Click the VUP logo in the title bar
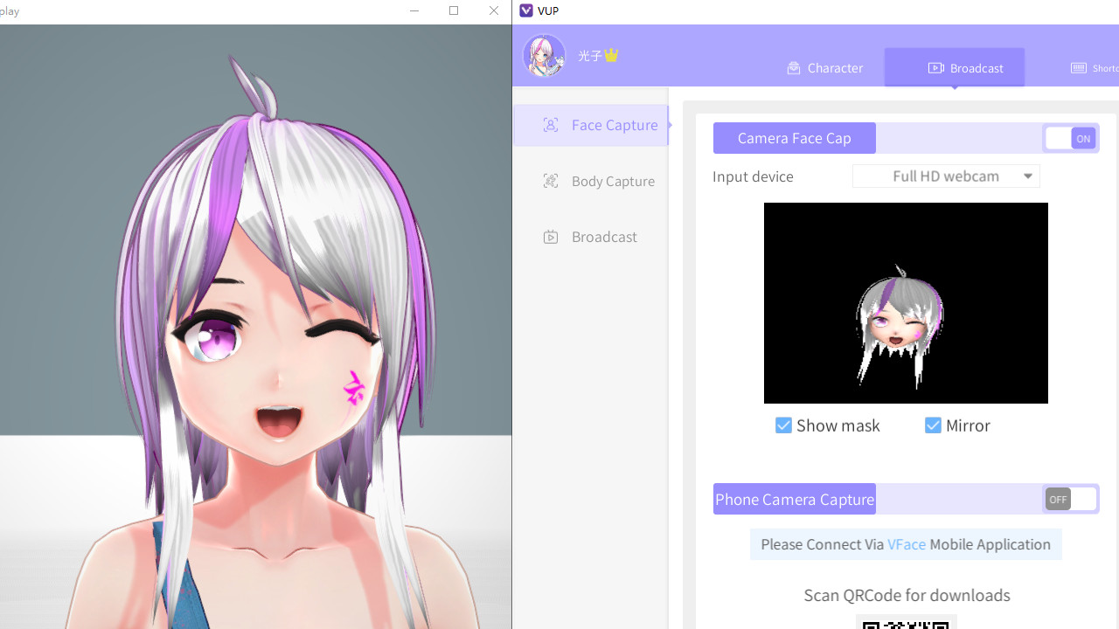 click(526, 10)
